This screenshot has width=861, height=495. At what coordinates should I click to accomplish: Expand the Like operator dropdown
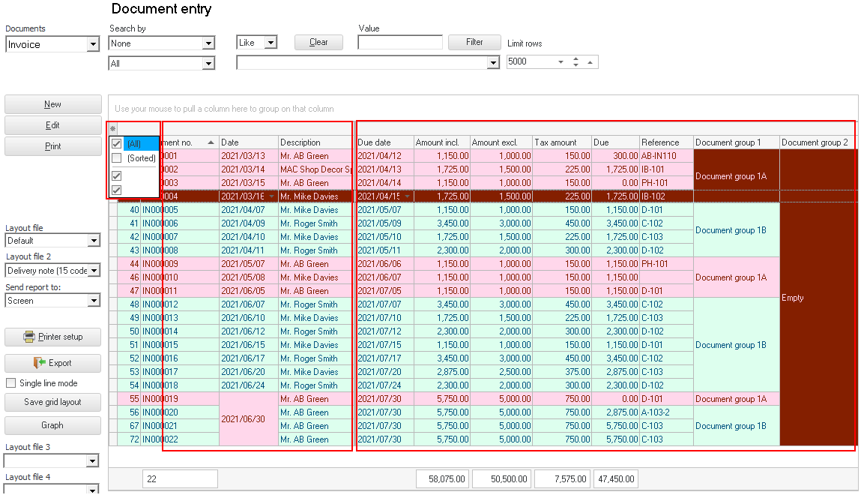point(271,43)
